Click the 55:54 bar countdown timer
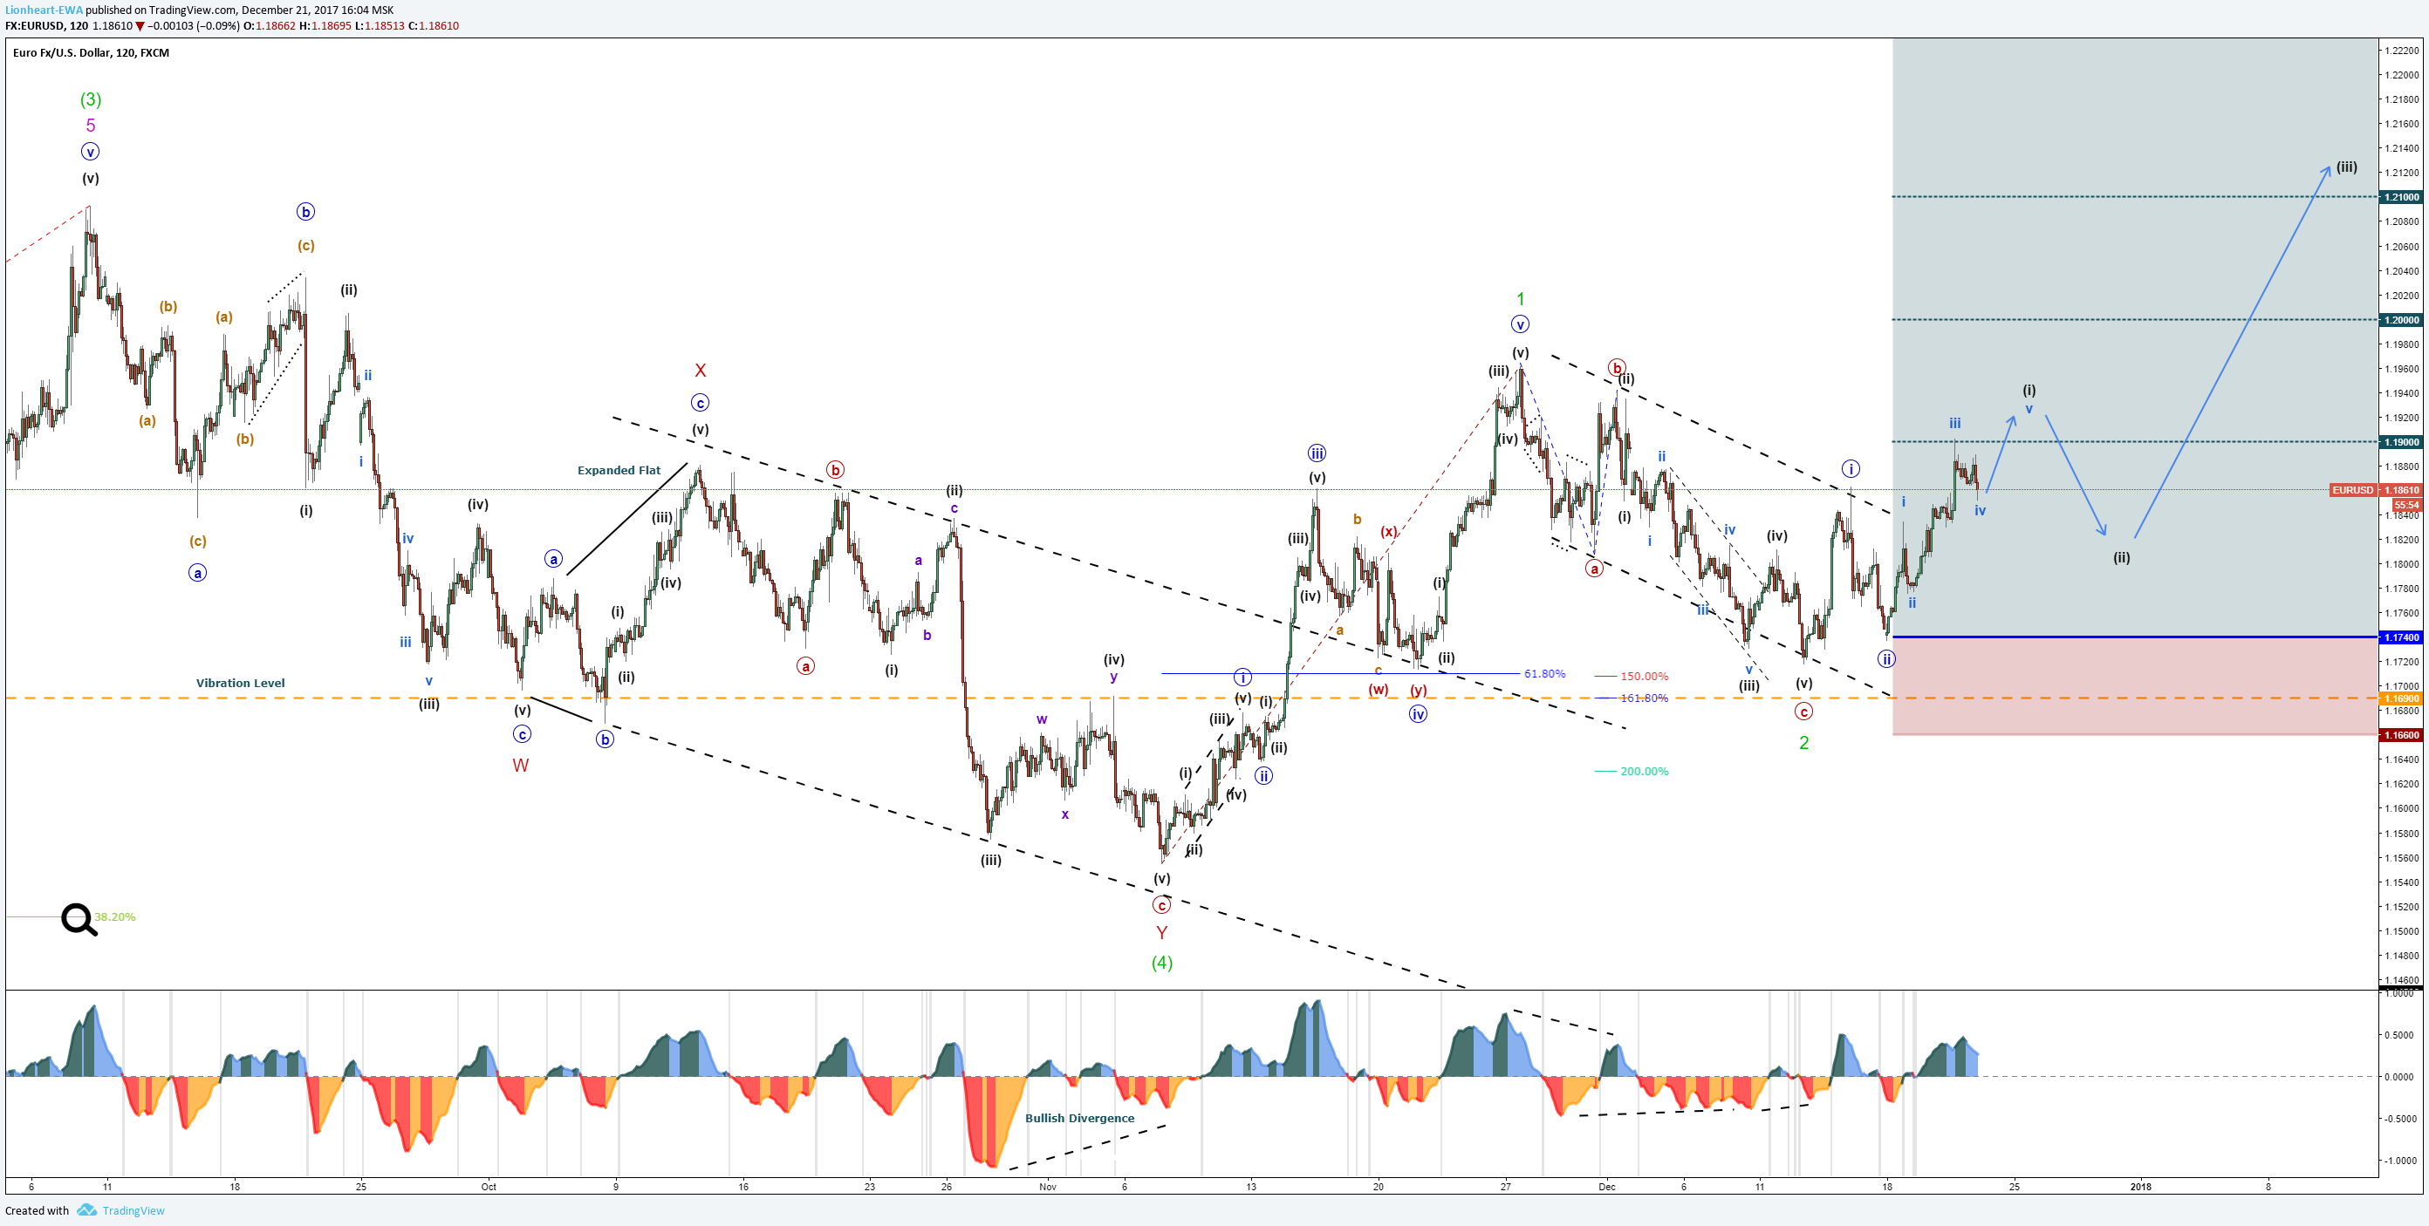 coord(2406,505)
